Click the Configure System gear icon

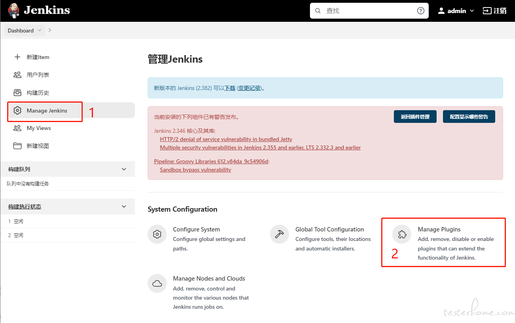pyautogui.click(x=157, y=234)
